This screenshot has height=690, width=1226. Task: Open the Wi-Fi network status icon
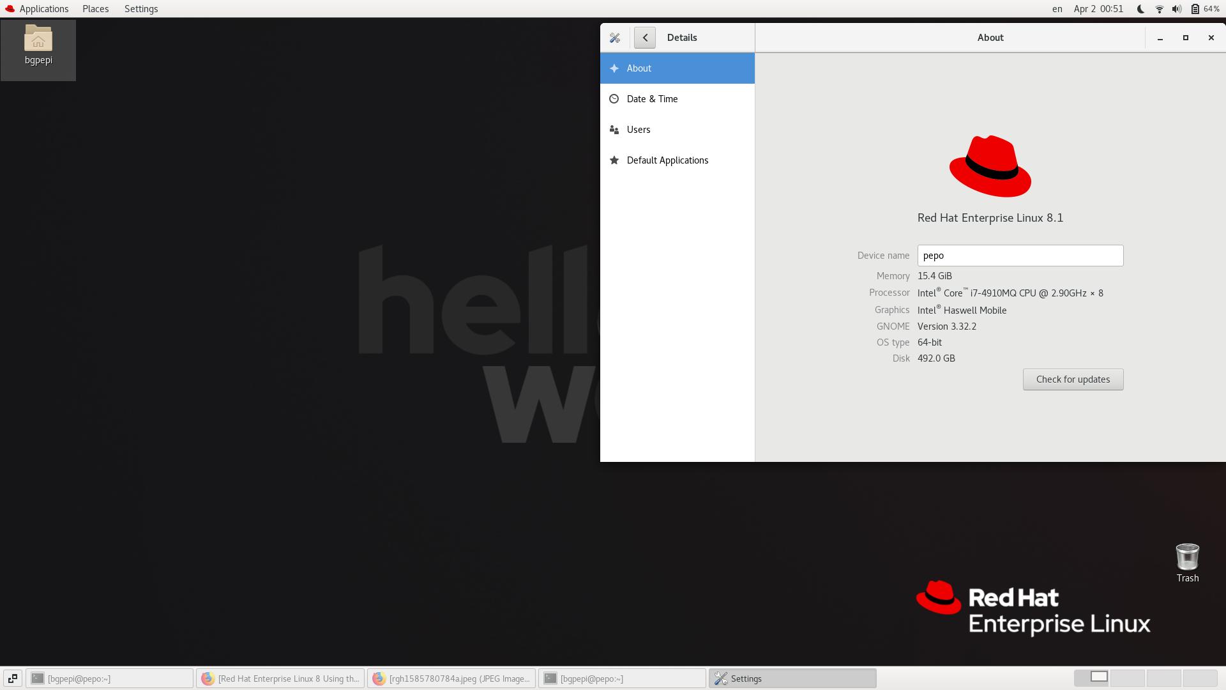[x=1159, y=9]
